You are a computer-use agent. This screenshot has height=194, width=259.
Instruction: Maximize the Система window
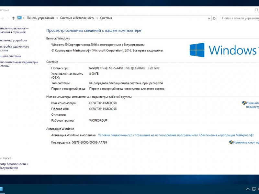coord(256,10)
